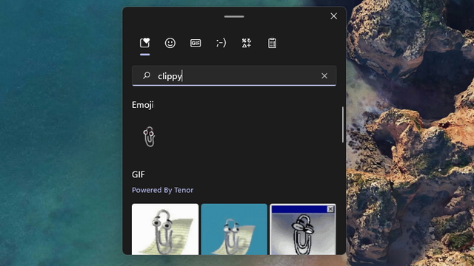Click the magnifier search icon
This screenshot has height=266, width=474.
(147, 75)
